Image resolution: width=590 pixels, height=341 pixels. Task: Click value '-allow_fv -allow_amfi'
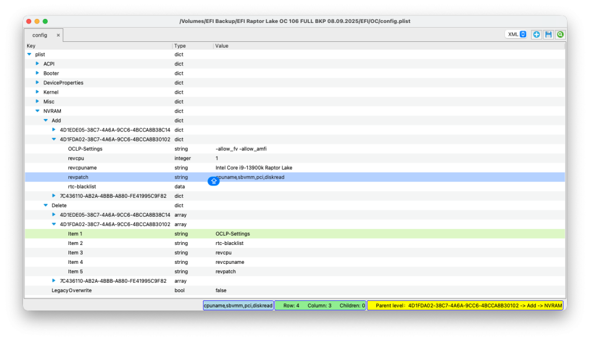point(241,149)
